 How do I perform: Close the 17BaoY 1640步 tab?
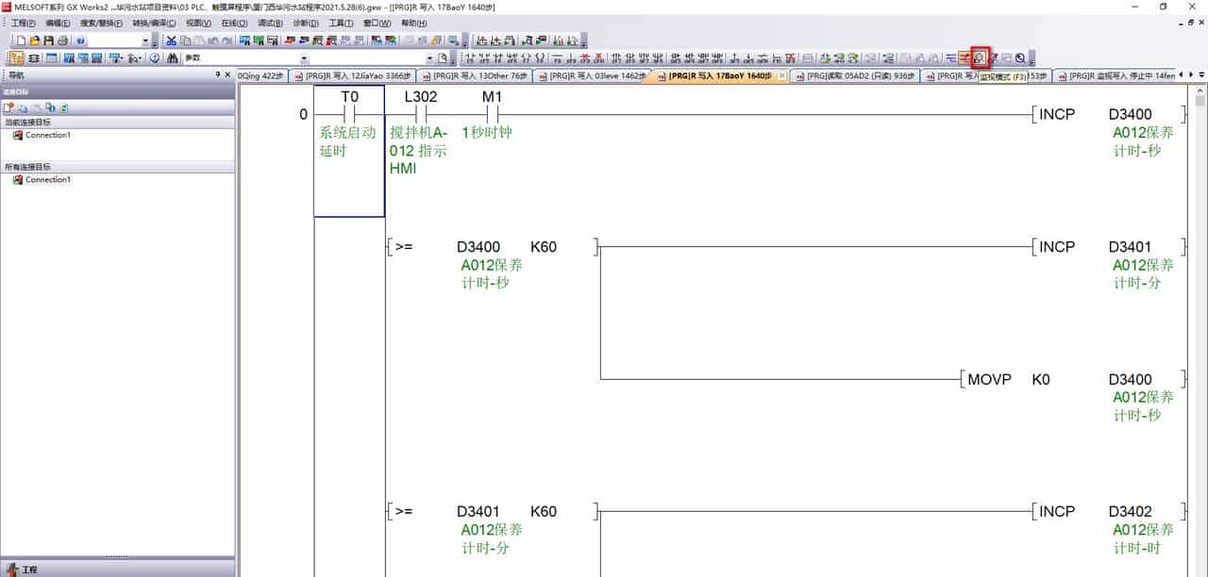[x=781, y=76]
